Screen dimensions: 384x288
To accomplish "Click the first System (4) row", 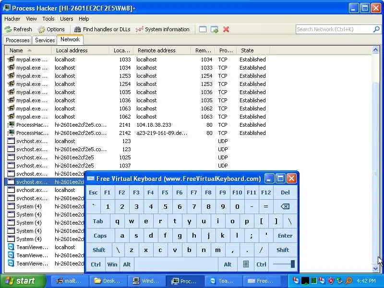I will [x=45, y=206].
